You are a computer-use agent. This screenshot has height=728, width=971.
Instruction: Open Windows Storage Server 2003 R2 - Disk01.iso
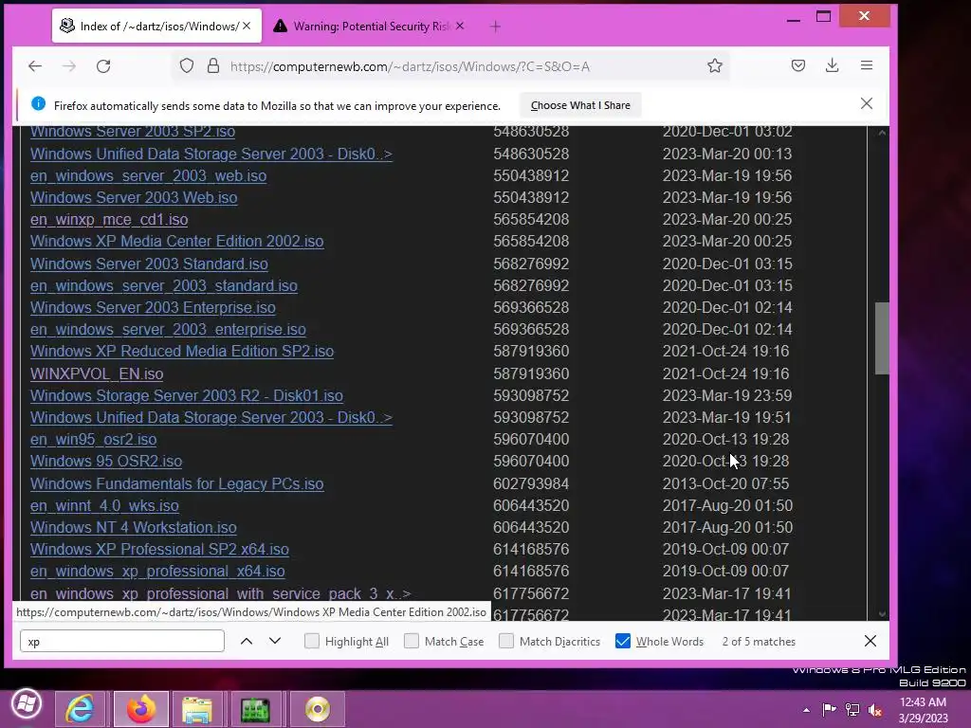pyautogui.click(x=187, y=395)
